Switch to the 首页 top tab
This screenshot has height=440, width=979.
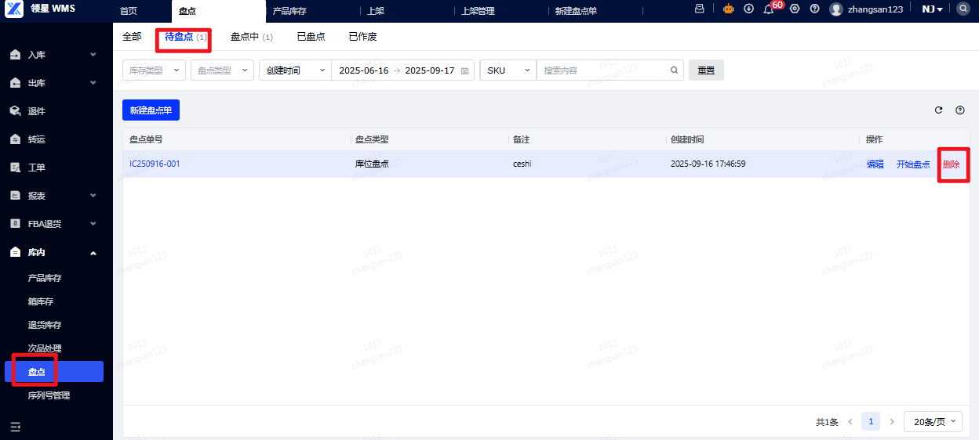click(x=128, y=11)
